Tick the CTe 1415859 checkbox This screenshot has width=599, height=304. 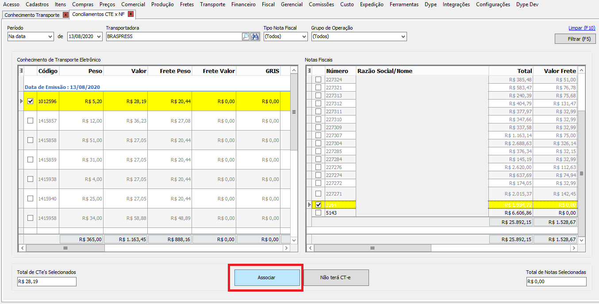pos(30,159)
